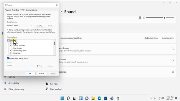Viewport: 180px width, 101px height.
Task: Open the taskbar clock and date
Action: pyautogui.click(x=170, y=98)
